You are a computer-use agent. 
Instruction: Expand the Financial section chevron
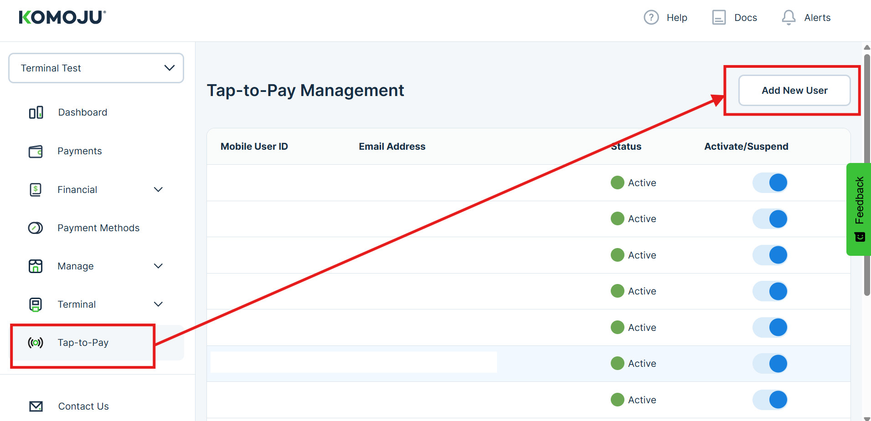[158, 189]
